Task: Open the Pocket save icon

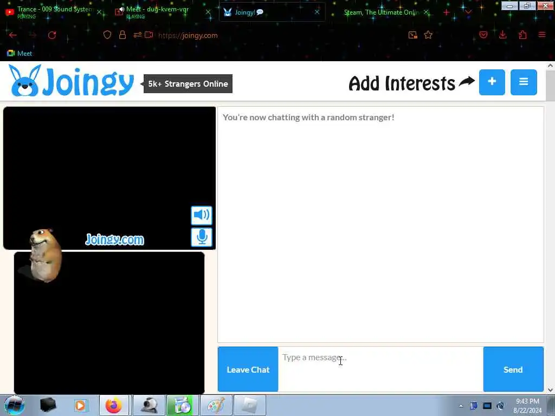Action: 483,35
